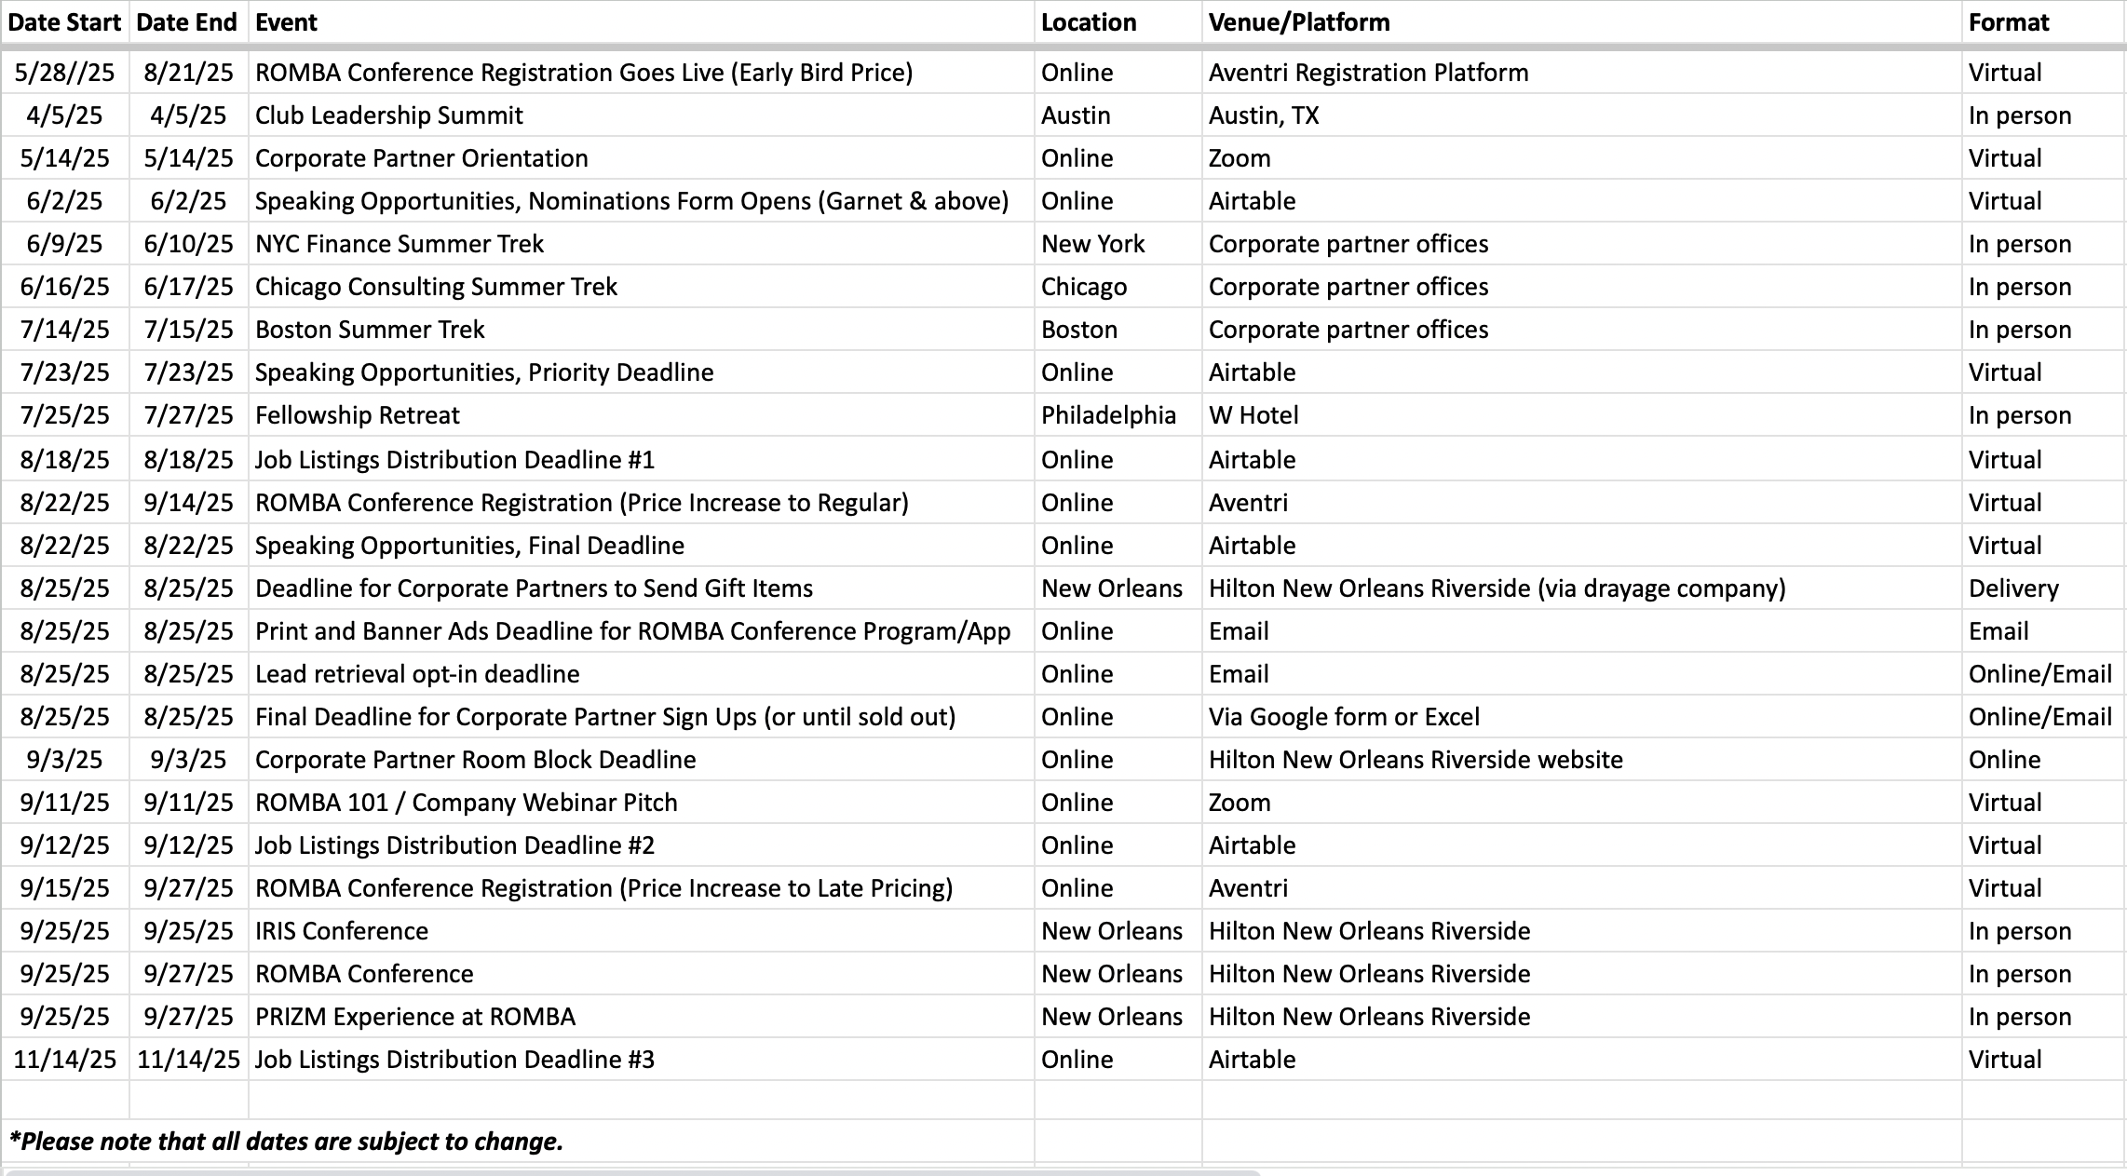Click the Fellowship Retreat event cell

641,415
